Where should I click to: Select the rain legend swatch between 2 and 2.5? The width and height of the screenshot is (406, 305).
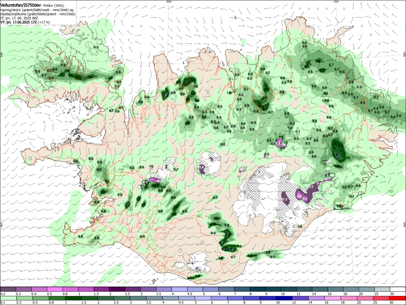click(106, 298)
